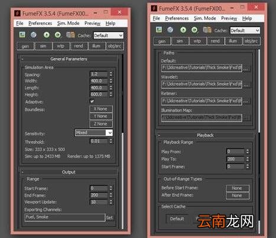Switch to sim tab in right window

tap(180, 41)
